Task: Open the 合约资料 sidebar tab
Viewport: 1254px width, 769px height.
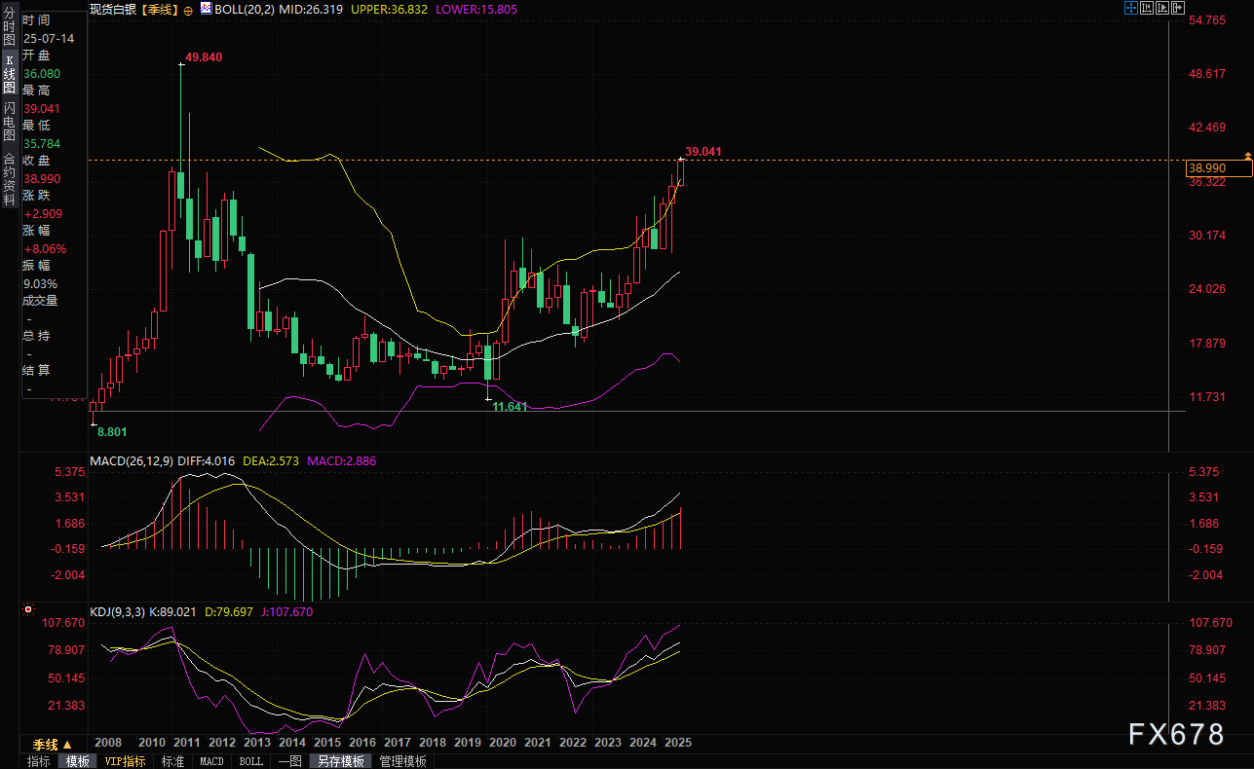Action: coord(9,178)
